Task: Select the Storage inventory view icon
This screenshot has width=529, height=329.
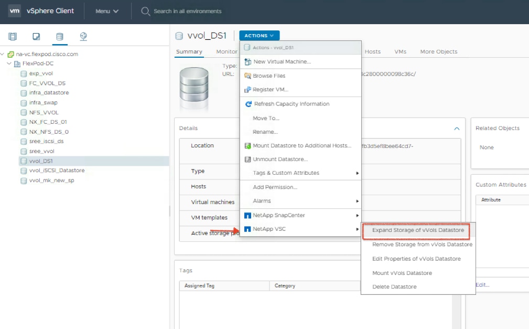Action: [60, 36]
